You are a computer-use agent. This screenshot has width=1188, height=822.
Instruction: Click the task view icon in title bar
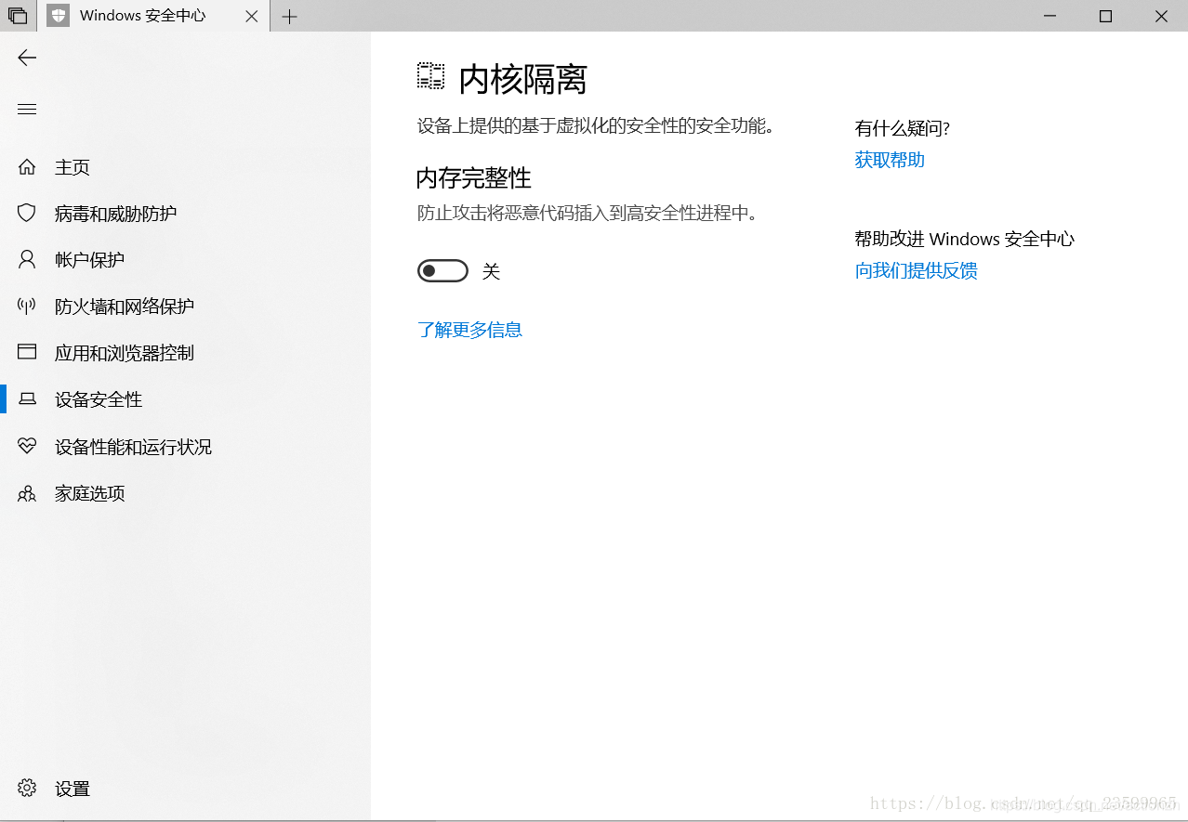18,16
